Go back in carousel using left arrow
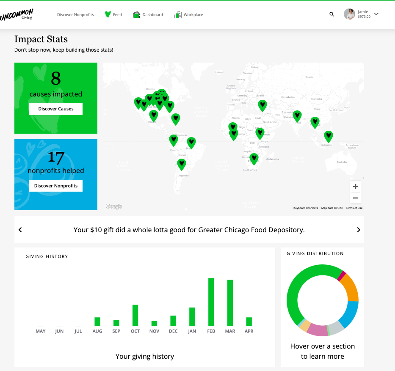The image size is (395, 371). coord(20,230)
